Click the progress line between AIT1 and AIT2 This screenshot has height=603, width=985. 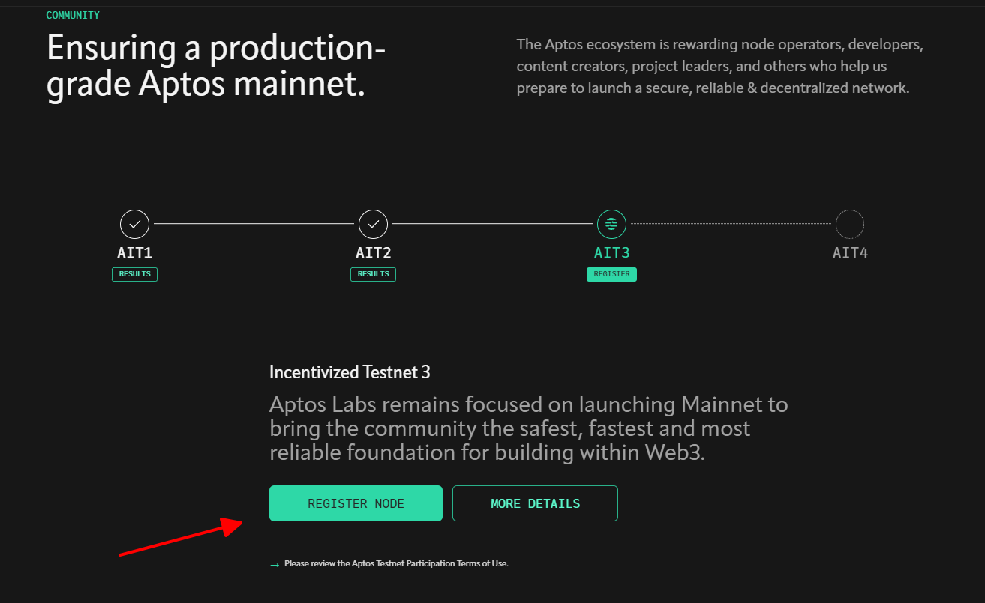[x=254, y=224]
